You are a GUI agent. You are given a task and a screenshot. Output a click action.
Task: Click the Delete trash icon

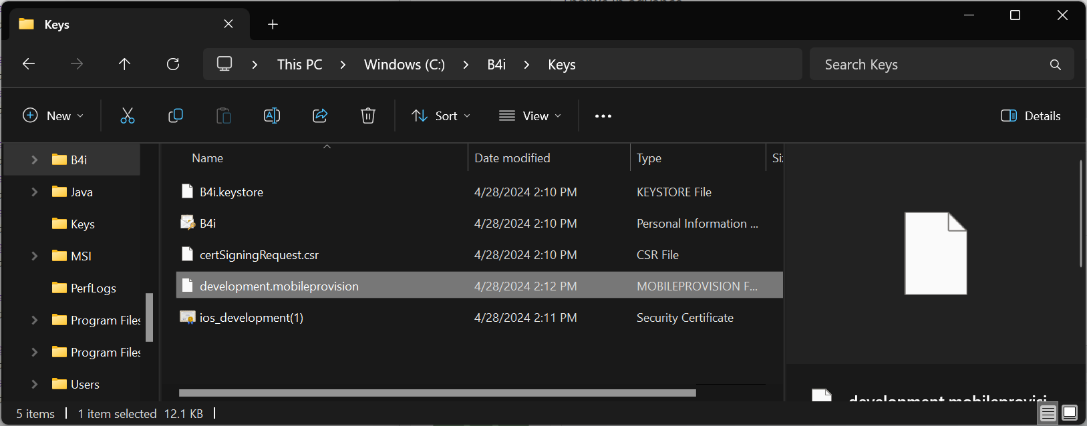(x=367, y=116)
